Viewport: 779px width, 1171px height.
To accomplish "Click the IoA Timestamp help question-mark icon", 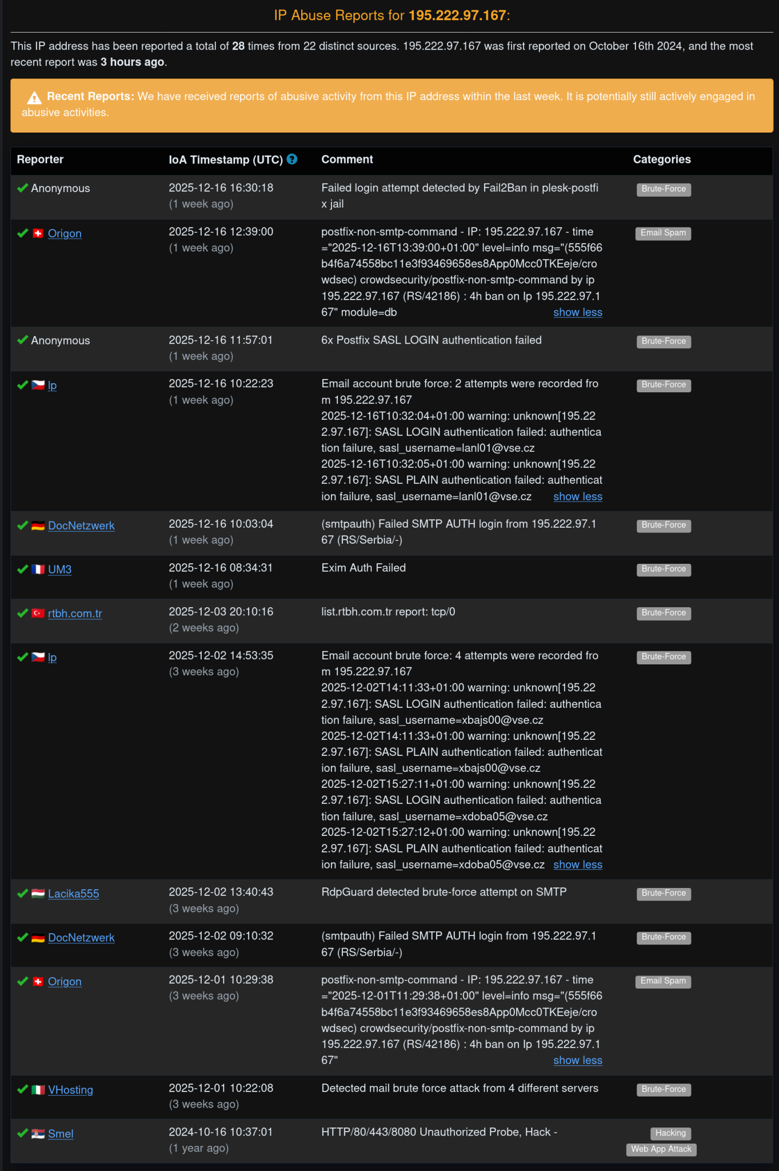I will point(292,160).
